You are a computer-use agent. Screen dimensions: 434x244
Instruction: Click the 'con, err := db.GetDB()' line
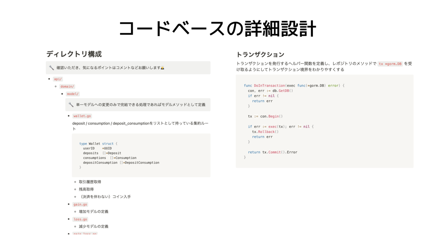pyautogui.click(x=271, y=91)
